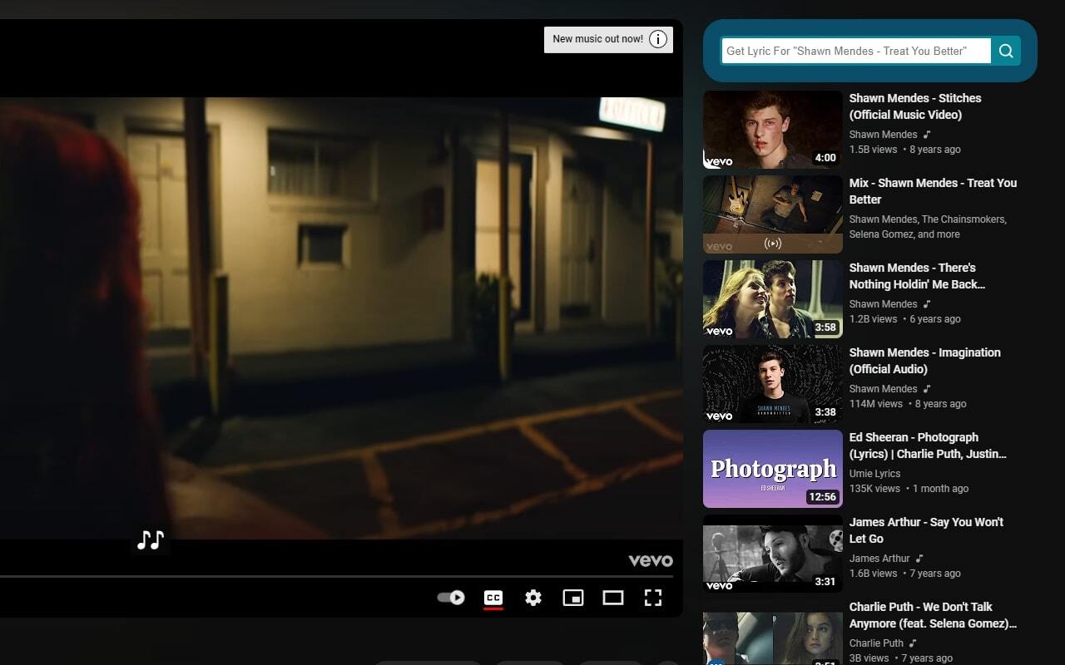
Task: Click Shawn Mendes channel under Imagination
Action: pyautogui.click(x=883, y=389)
